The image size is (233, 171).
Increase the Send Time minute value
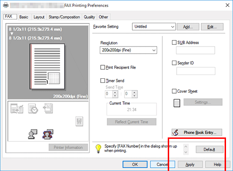click(x=135, y=92)
